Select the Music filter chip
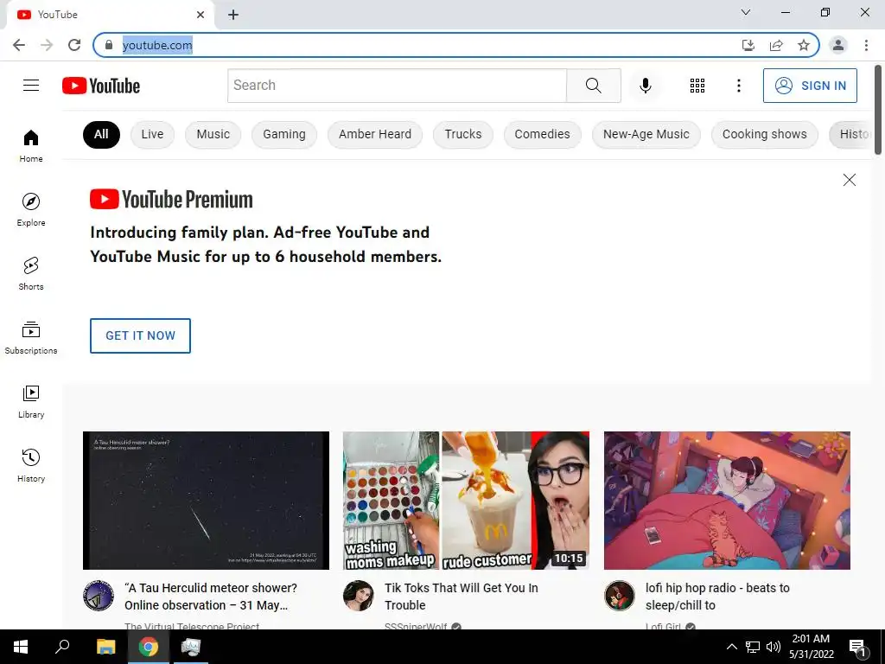Image resolution: width=885 pixels, height=664 pixels. point(213,134)
